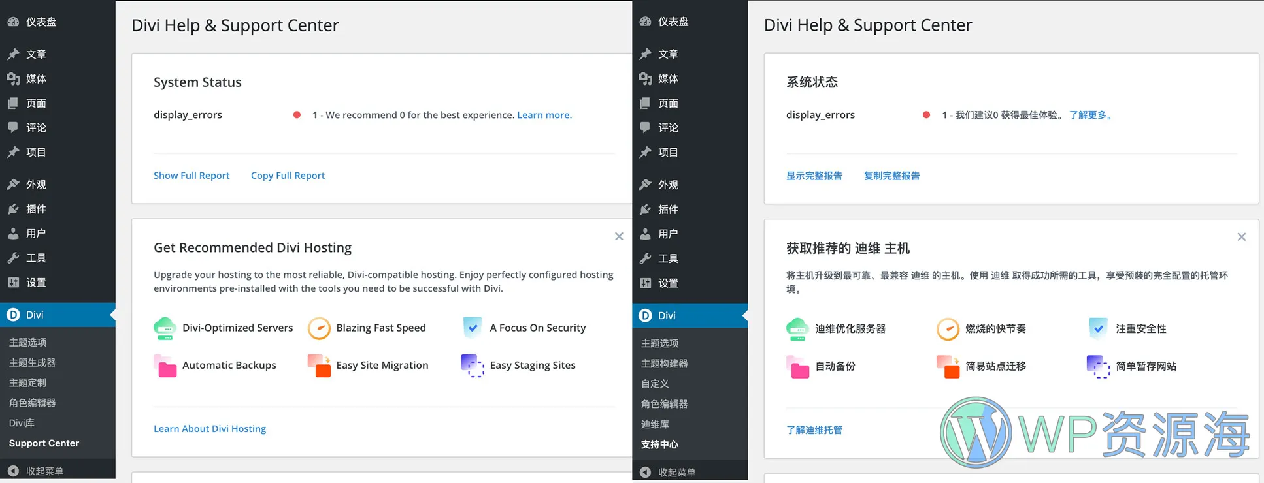Click the Divi logo icon in left sidebar
The image size is (1264, 483).
[x=13, y=315]
